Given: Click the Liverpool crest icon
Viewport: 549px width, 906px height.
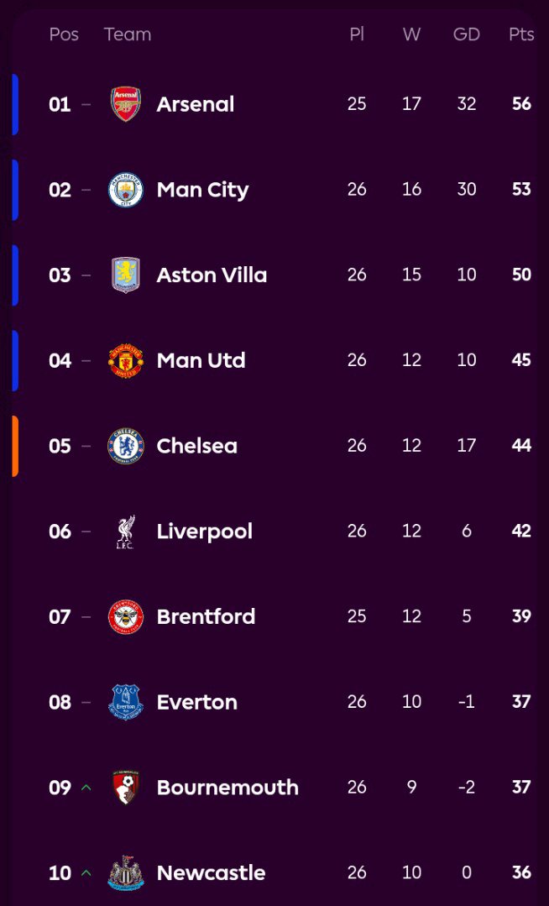Looking at the screenshot, I should click(126, 532).
